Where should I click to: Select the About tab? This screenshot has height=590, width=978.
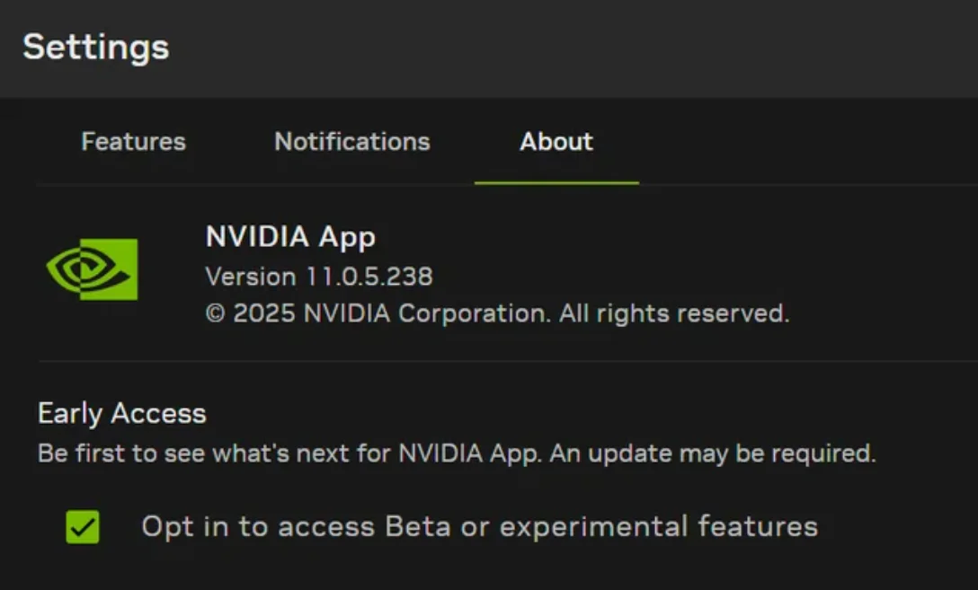coord(556,142)
